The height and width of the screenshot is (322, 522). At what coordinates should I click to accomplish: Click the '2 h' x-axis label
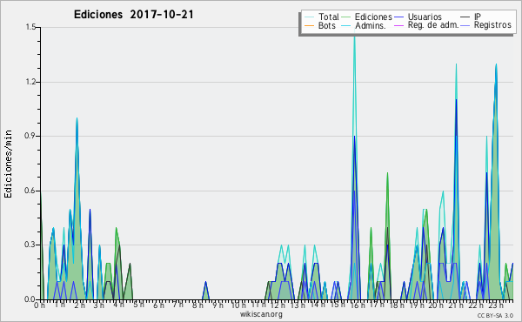[79, 305]
